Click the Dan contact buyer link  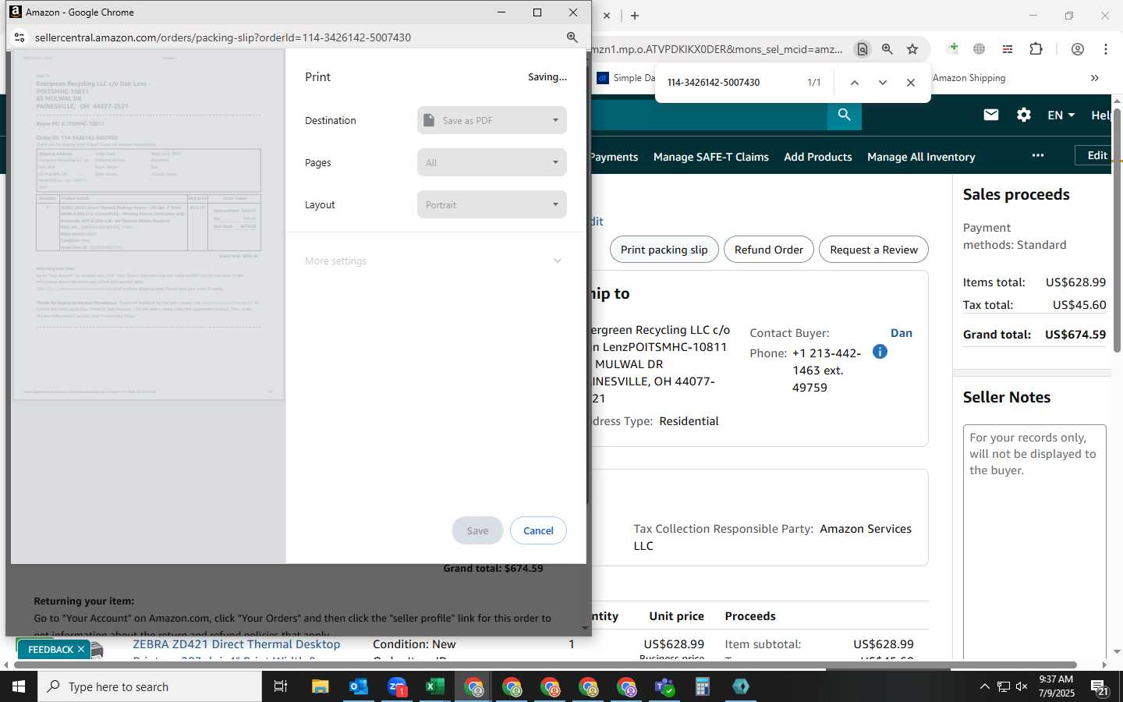coord(902,333)
